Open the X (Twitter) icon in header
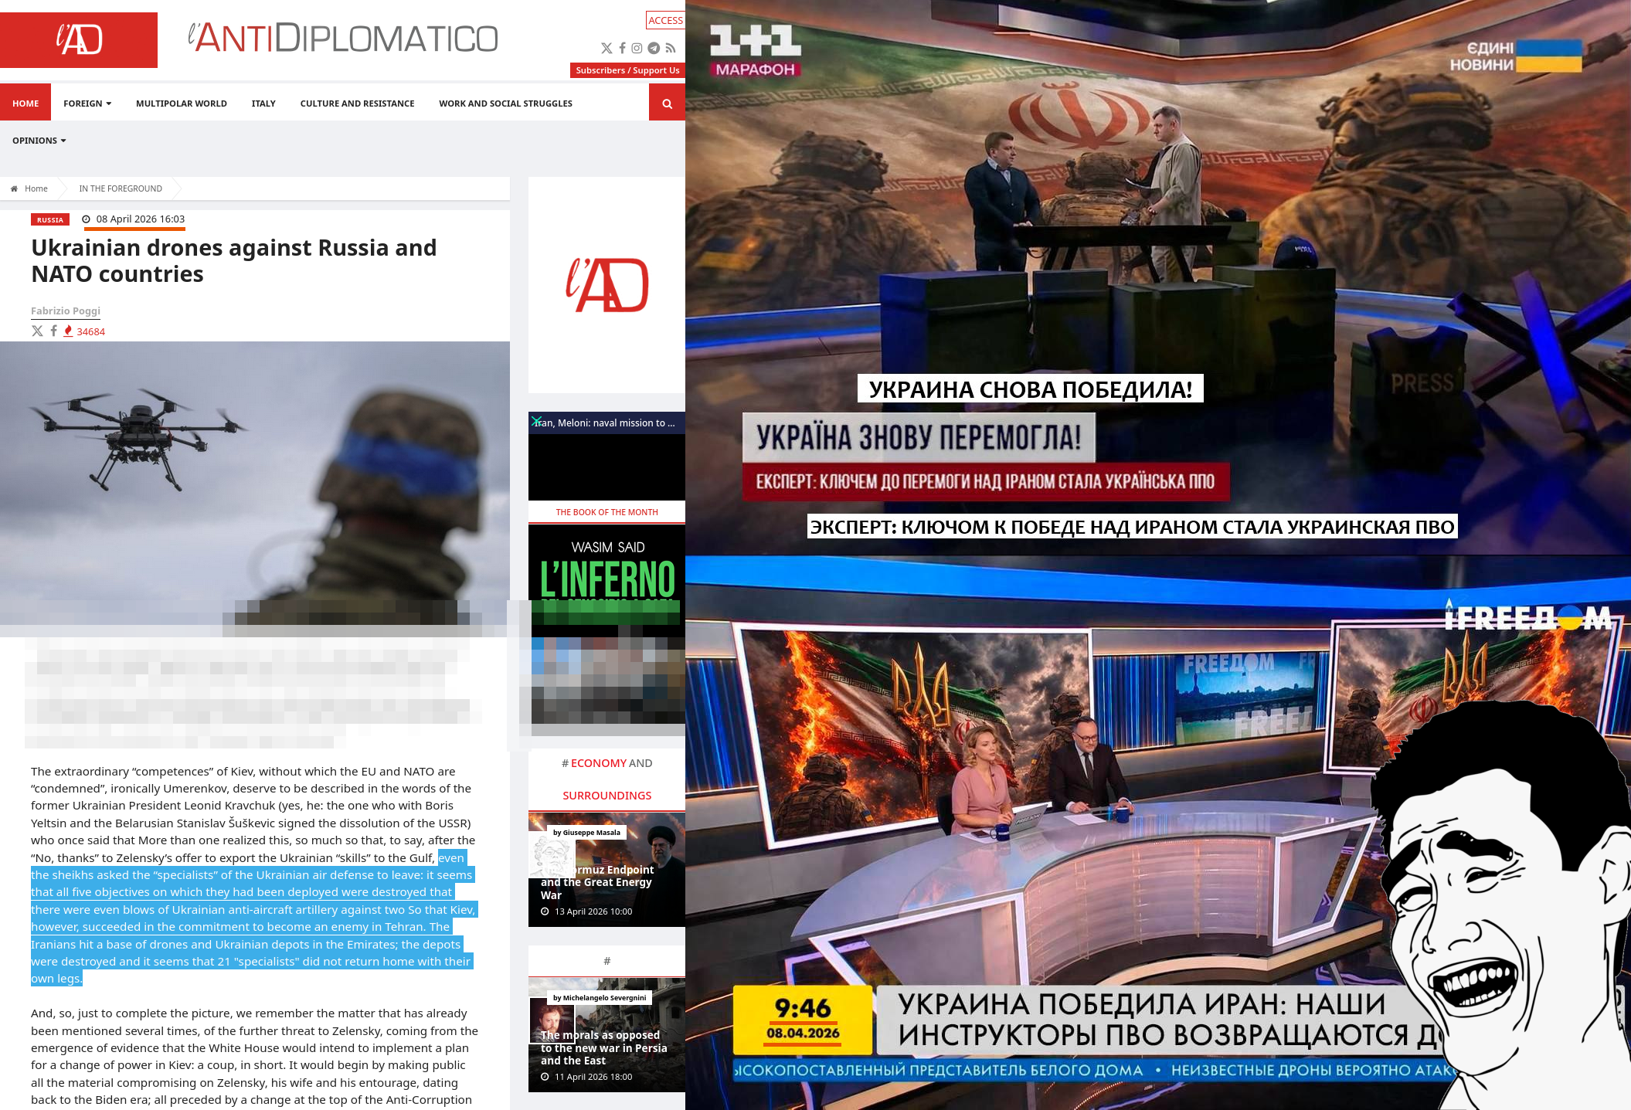This screenshot has width=1631, height=1110. click(607, 48)
